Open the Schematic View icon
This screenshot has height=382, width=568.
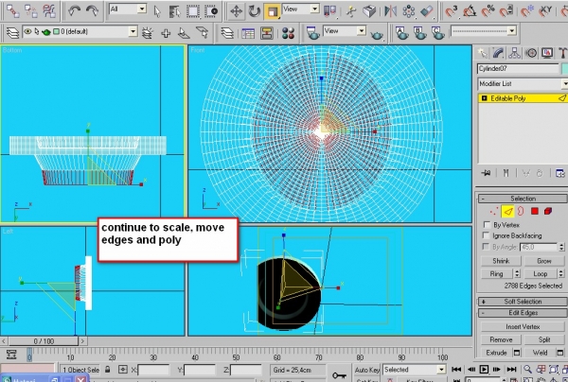(x=267, y=33)
